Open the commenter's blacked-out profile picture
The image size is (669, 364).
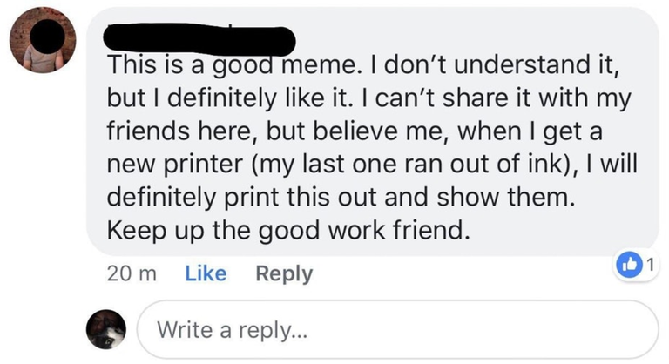(x=43, y=40)
